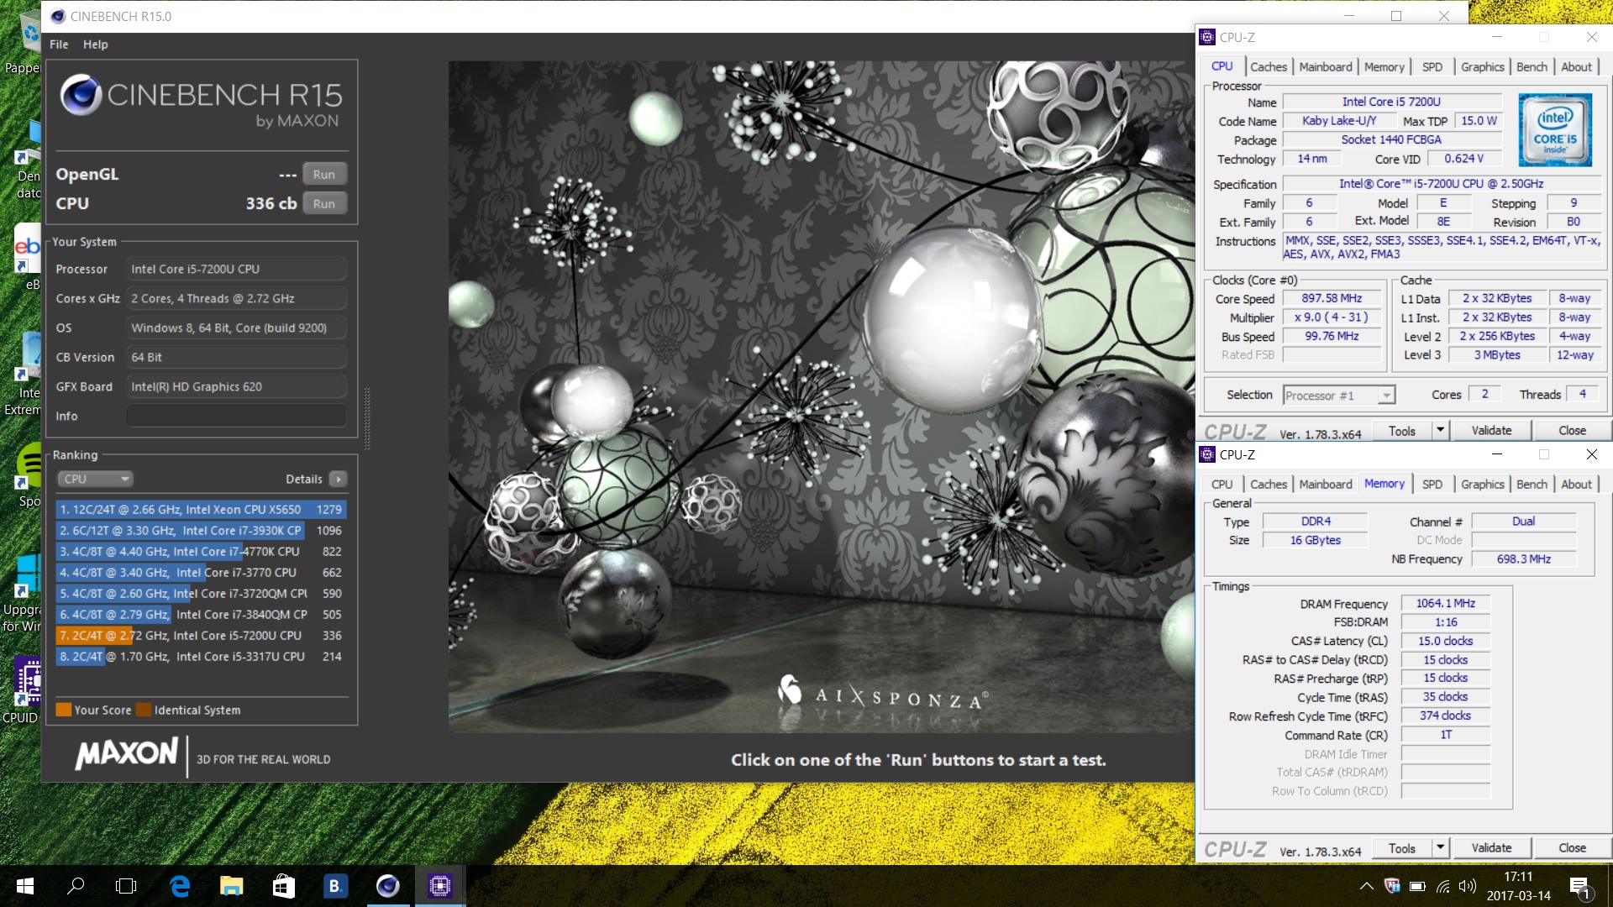Click the Cinebench R15 logo icon
The height and width of the screenshot is (907, 1613).
(81, 95)
